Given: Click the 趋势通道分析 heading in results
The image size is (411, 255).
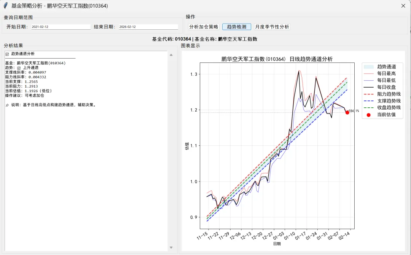Looking at the screenshot, I should click(x=23, y=54).
